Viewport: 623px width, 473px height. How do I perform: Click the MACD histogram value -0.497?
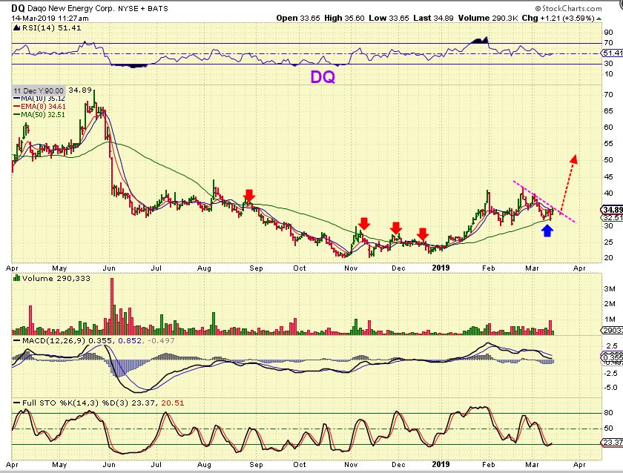(x=161, y=341)
